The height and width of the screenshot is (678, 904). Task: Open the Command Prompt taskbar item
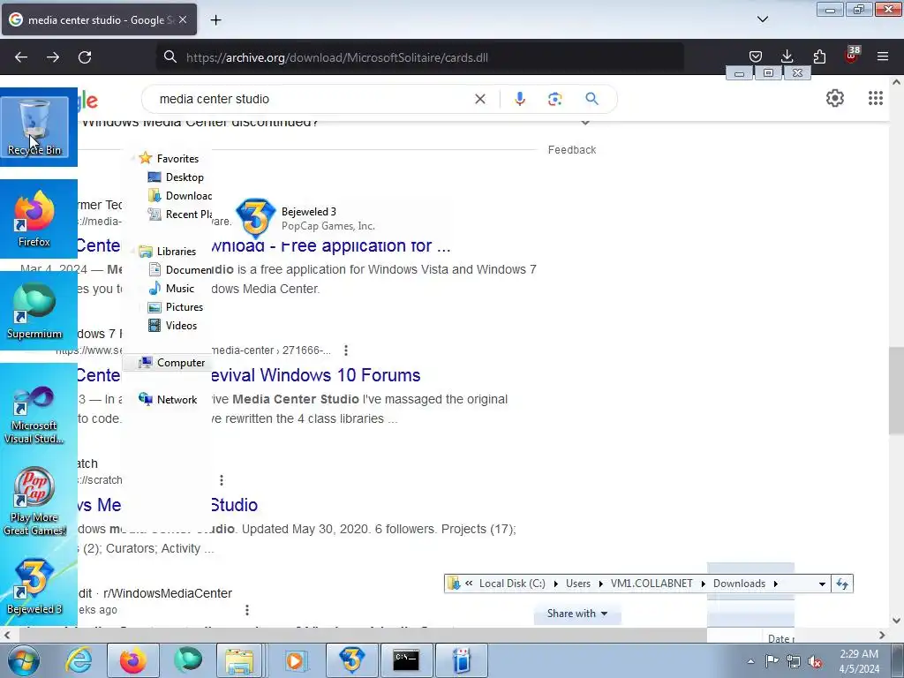pos(406,660)
